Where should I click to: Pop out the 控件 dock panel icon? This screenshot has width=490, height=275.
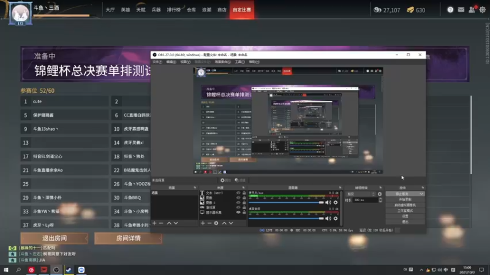tap(423, 188)
